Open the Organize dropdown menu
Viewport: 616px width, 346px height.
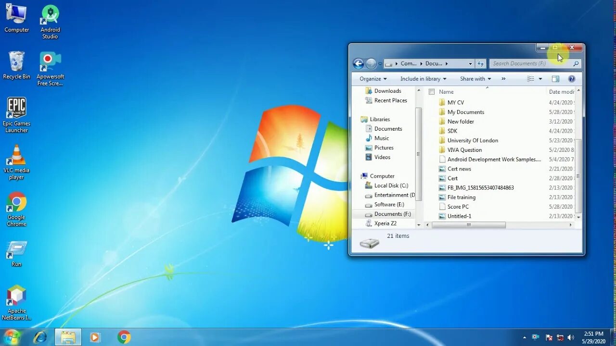(x=373, y=79)
